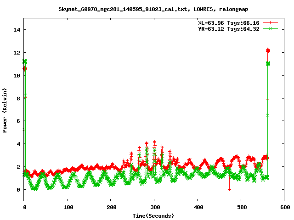
Task: Click the outlier point at zero power
Action: 229,189
